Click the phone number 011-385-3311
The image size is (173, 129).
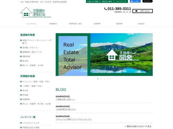click(x=119, y=9)
